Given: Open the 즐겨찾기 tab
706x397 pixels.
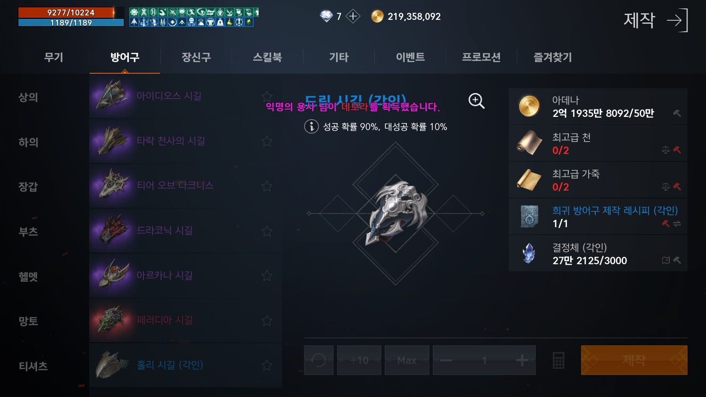Looking at the screenshot, I should coord(552,57).
